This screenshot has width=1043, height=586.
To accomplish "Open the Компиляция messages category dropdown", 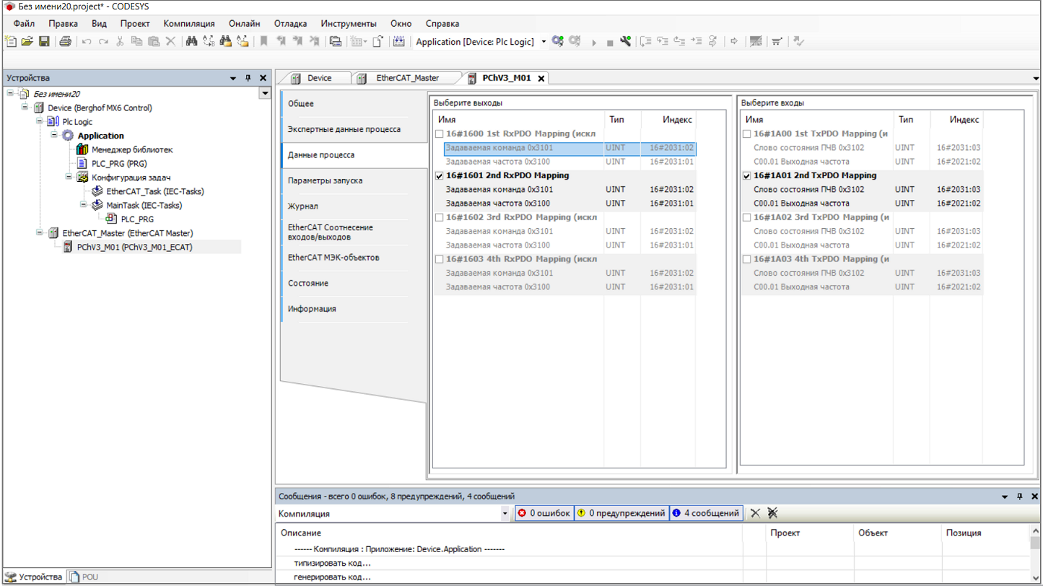I will (x=505, y=513).
